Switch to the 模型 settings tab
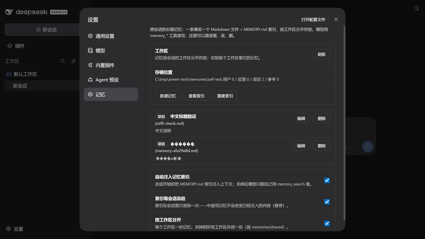Viewport: 425px width, 239px height. (111, 50)
